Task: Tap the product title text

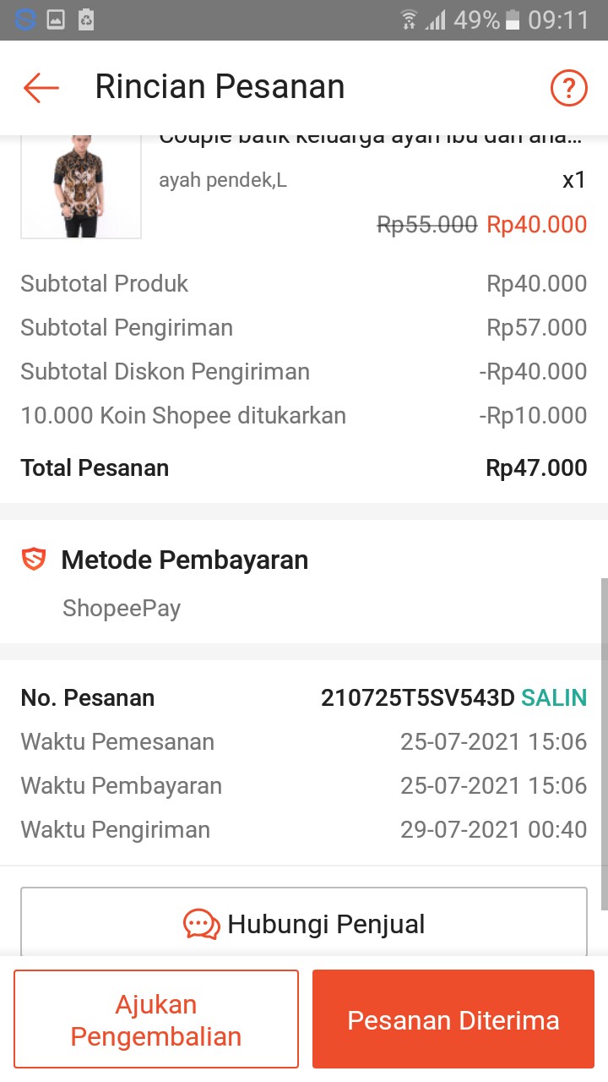Action: click(x=370, y=138)
